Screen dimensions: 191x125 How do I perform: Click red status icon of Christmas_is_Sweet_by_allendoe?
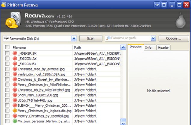15,79
